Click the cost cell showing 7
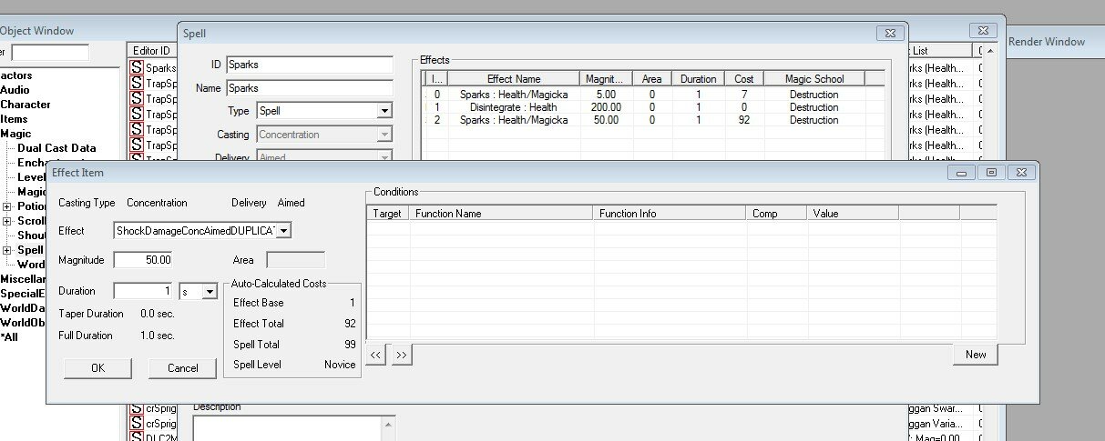 click(x=744, y=95)
